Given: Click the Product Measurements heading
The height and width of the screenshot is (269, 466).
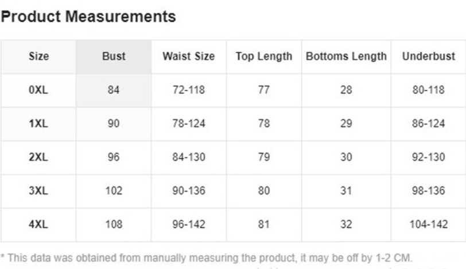Looking at the screenshot, I should (88, 17).
